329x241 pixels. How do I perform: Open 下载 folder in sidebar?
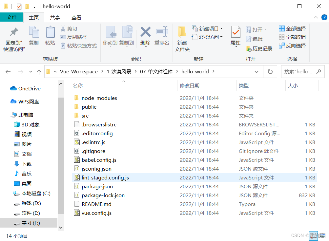(23, 164)
